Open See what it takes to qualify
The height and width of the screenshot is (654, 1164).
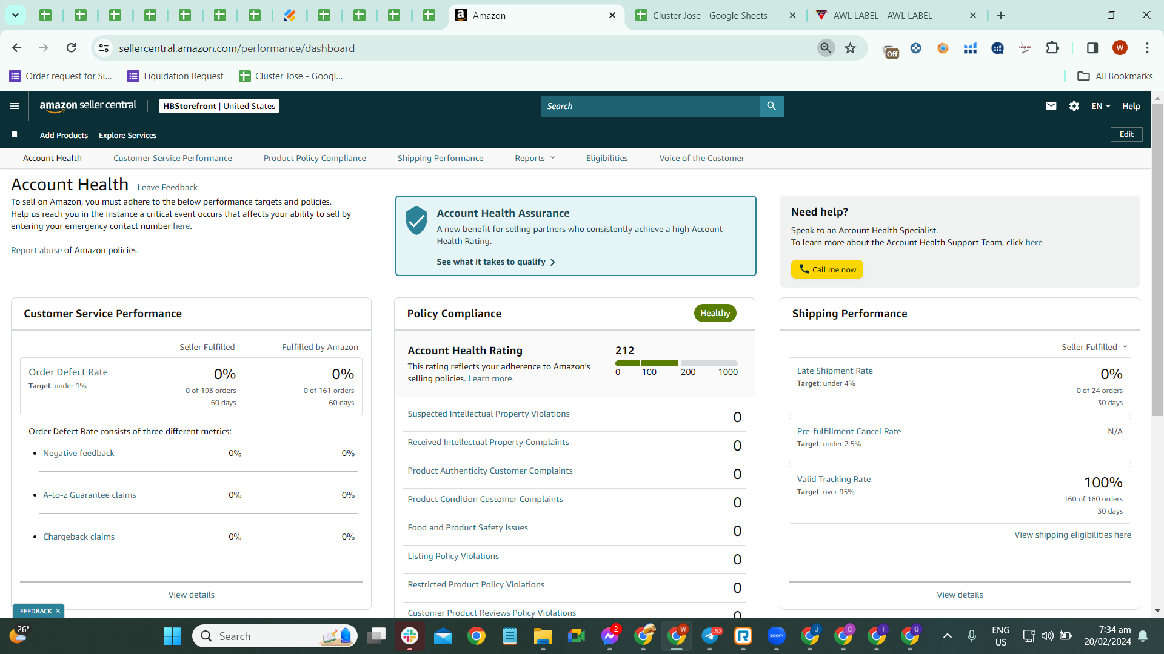tap(496, 262)
